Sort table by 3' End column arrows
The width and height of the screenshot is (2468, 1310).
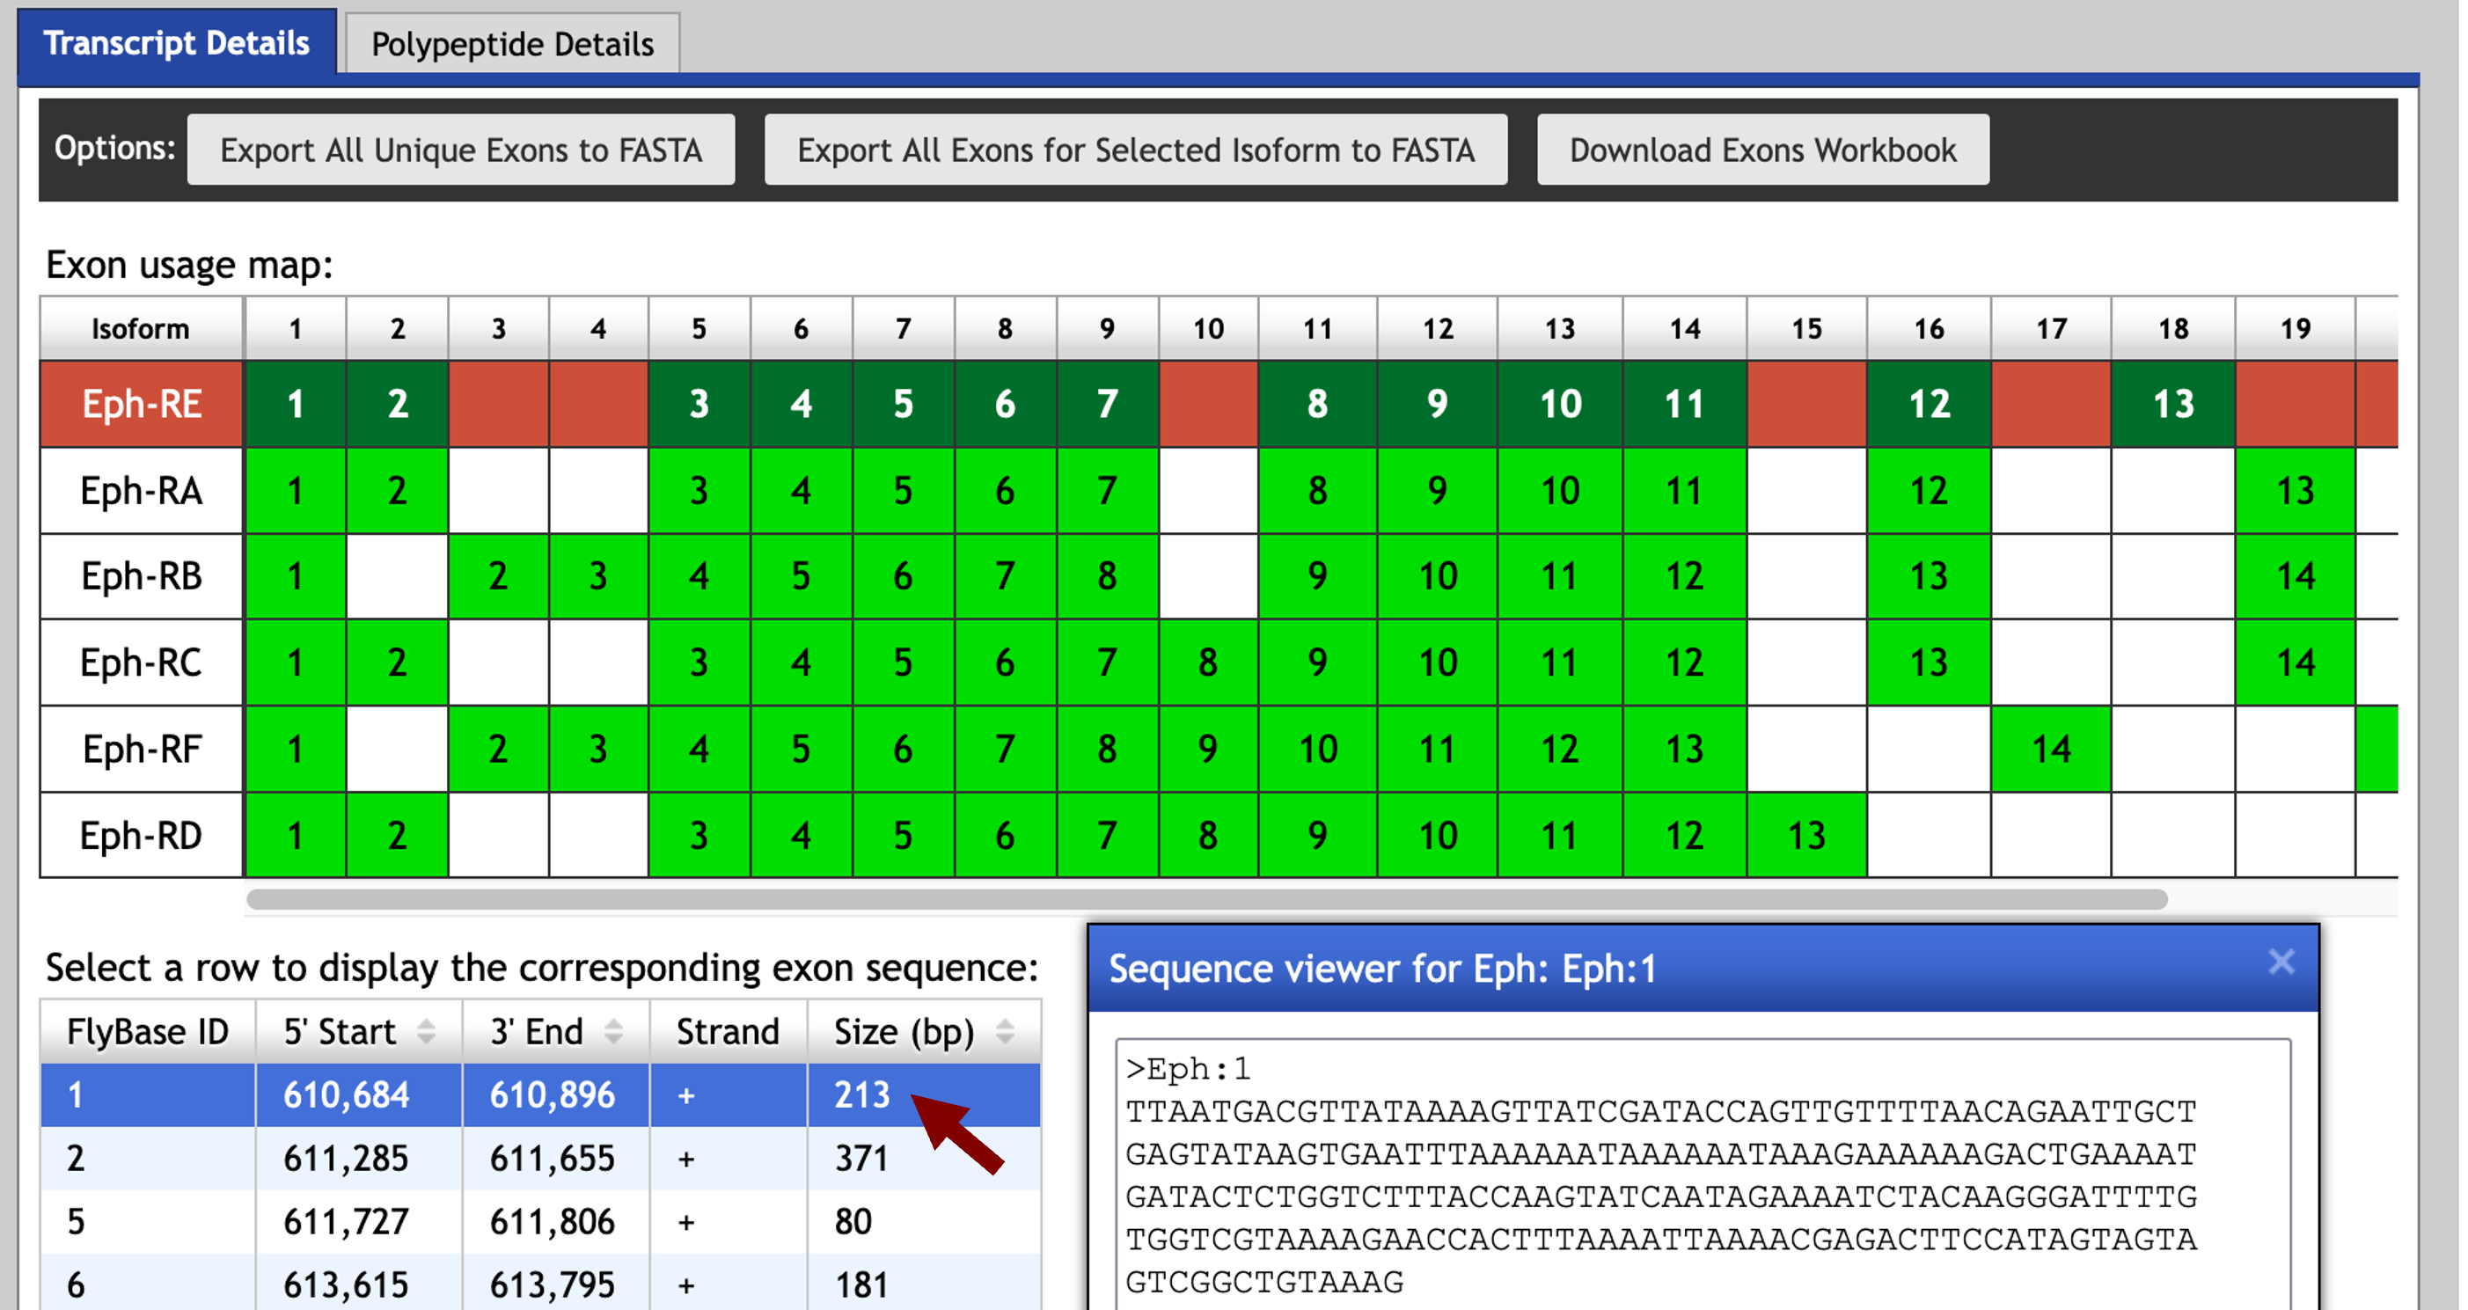tap(614, 1032)
